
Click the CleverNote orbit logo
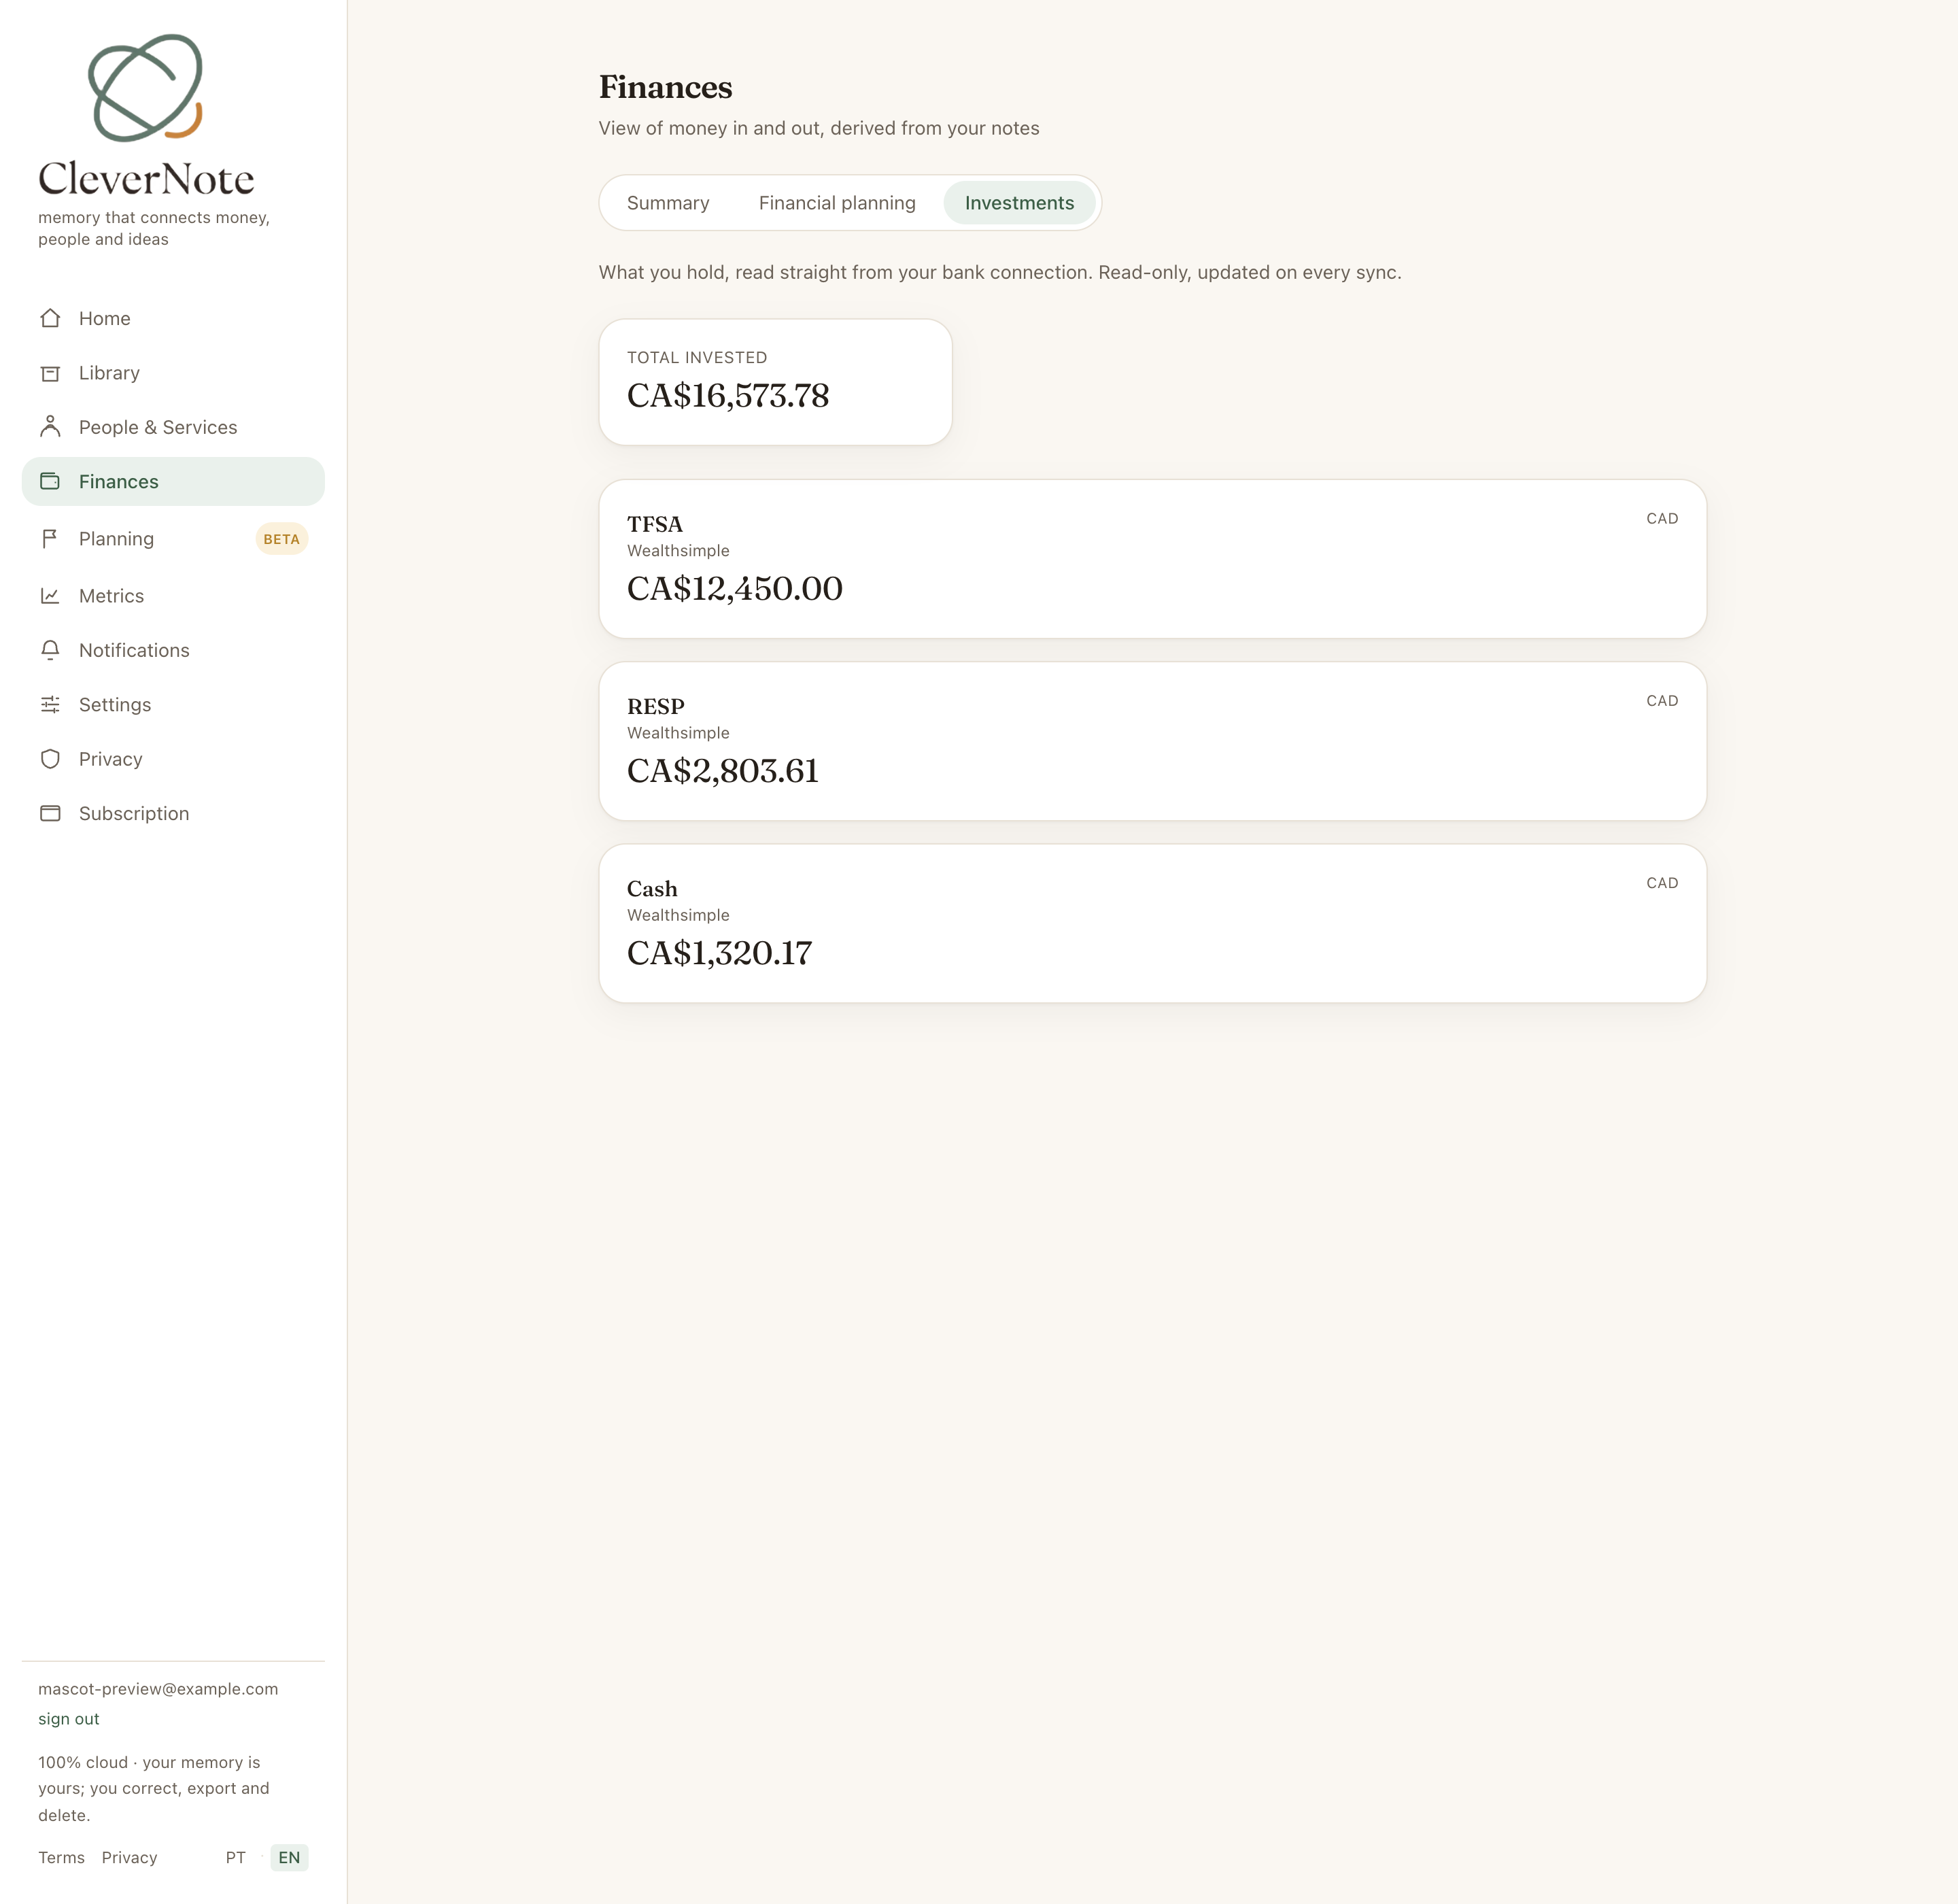tap(146, 88)
